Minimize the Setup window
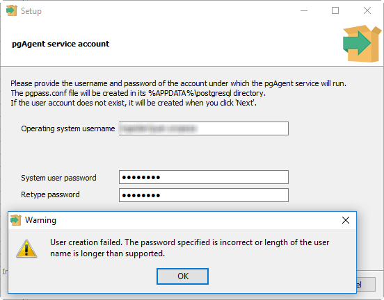Image resolution: width=384 pixels, height=300 pixels. pyautogui.click(x=304, y=10)
